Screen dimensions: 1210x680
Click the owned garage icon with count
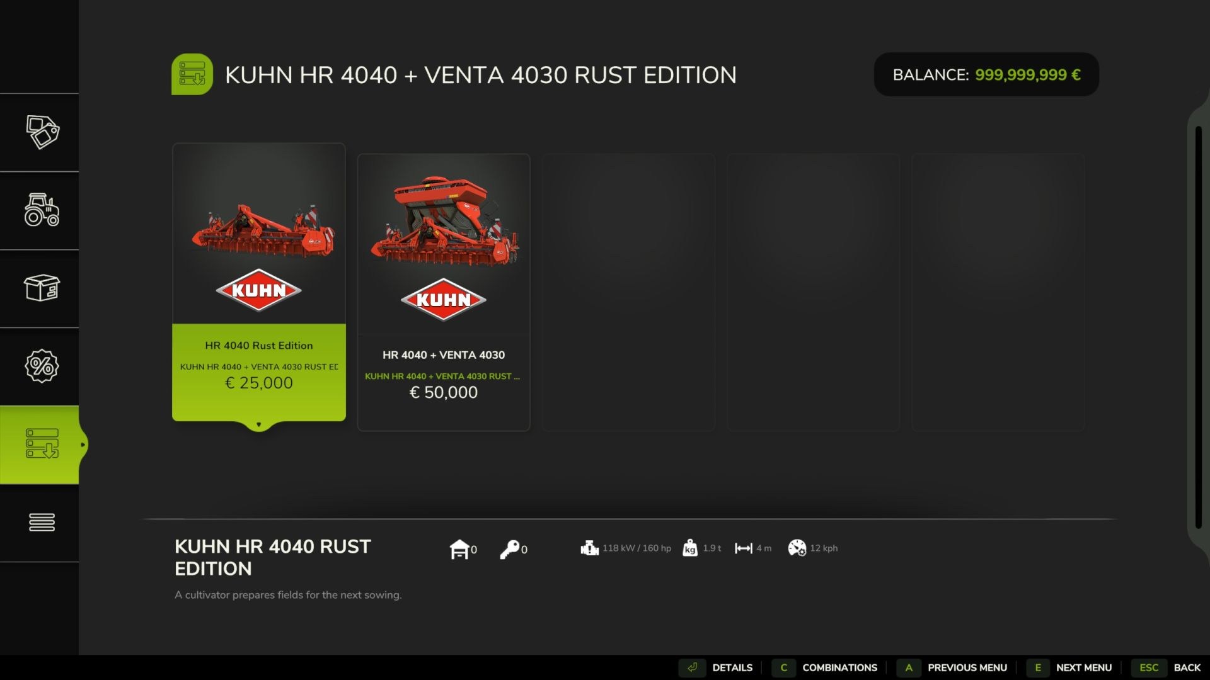coord(463,549)
